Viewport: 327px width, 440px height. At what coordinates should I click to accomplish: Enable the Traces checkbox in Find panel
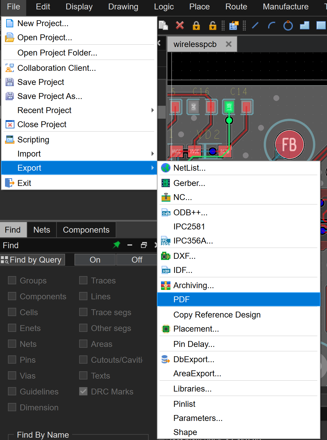pyautogui.click(x=83, y=281)
